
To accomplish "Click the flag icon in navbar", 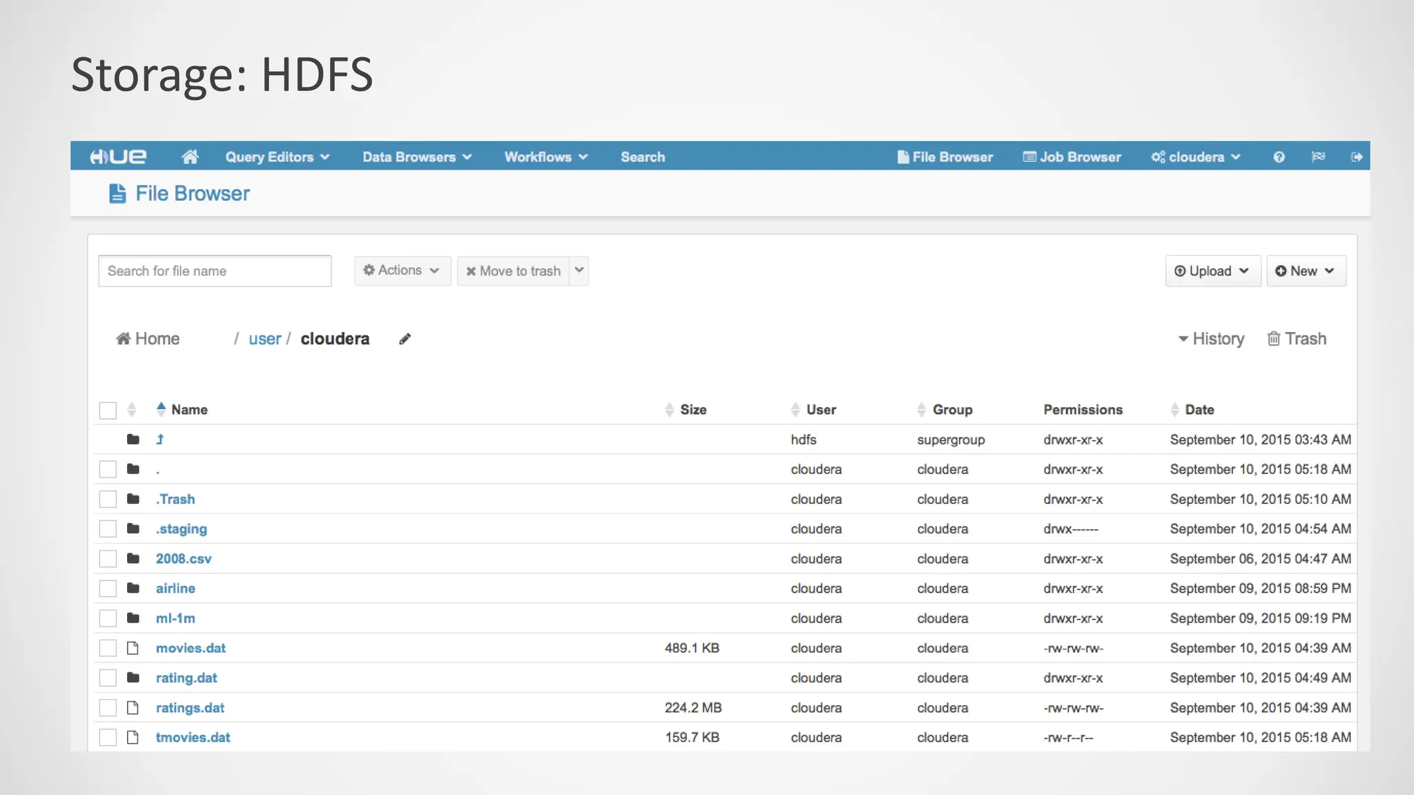I will (x=1318, y=157).
